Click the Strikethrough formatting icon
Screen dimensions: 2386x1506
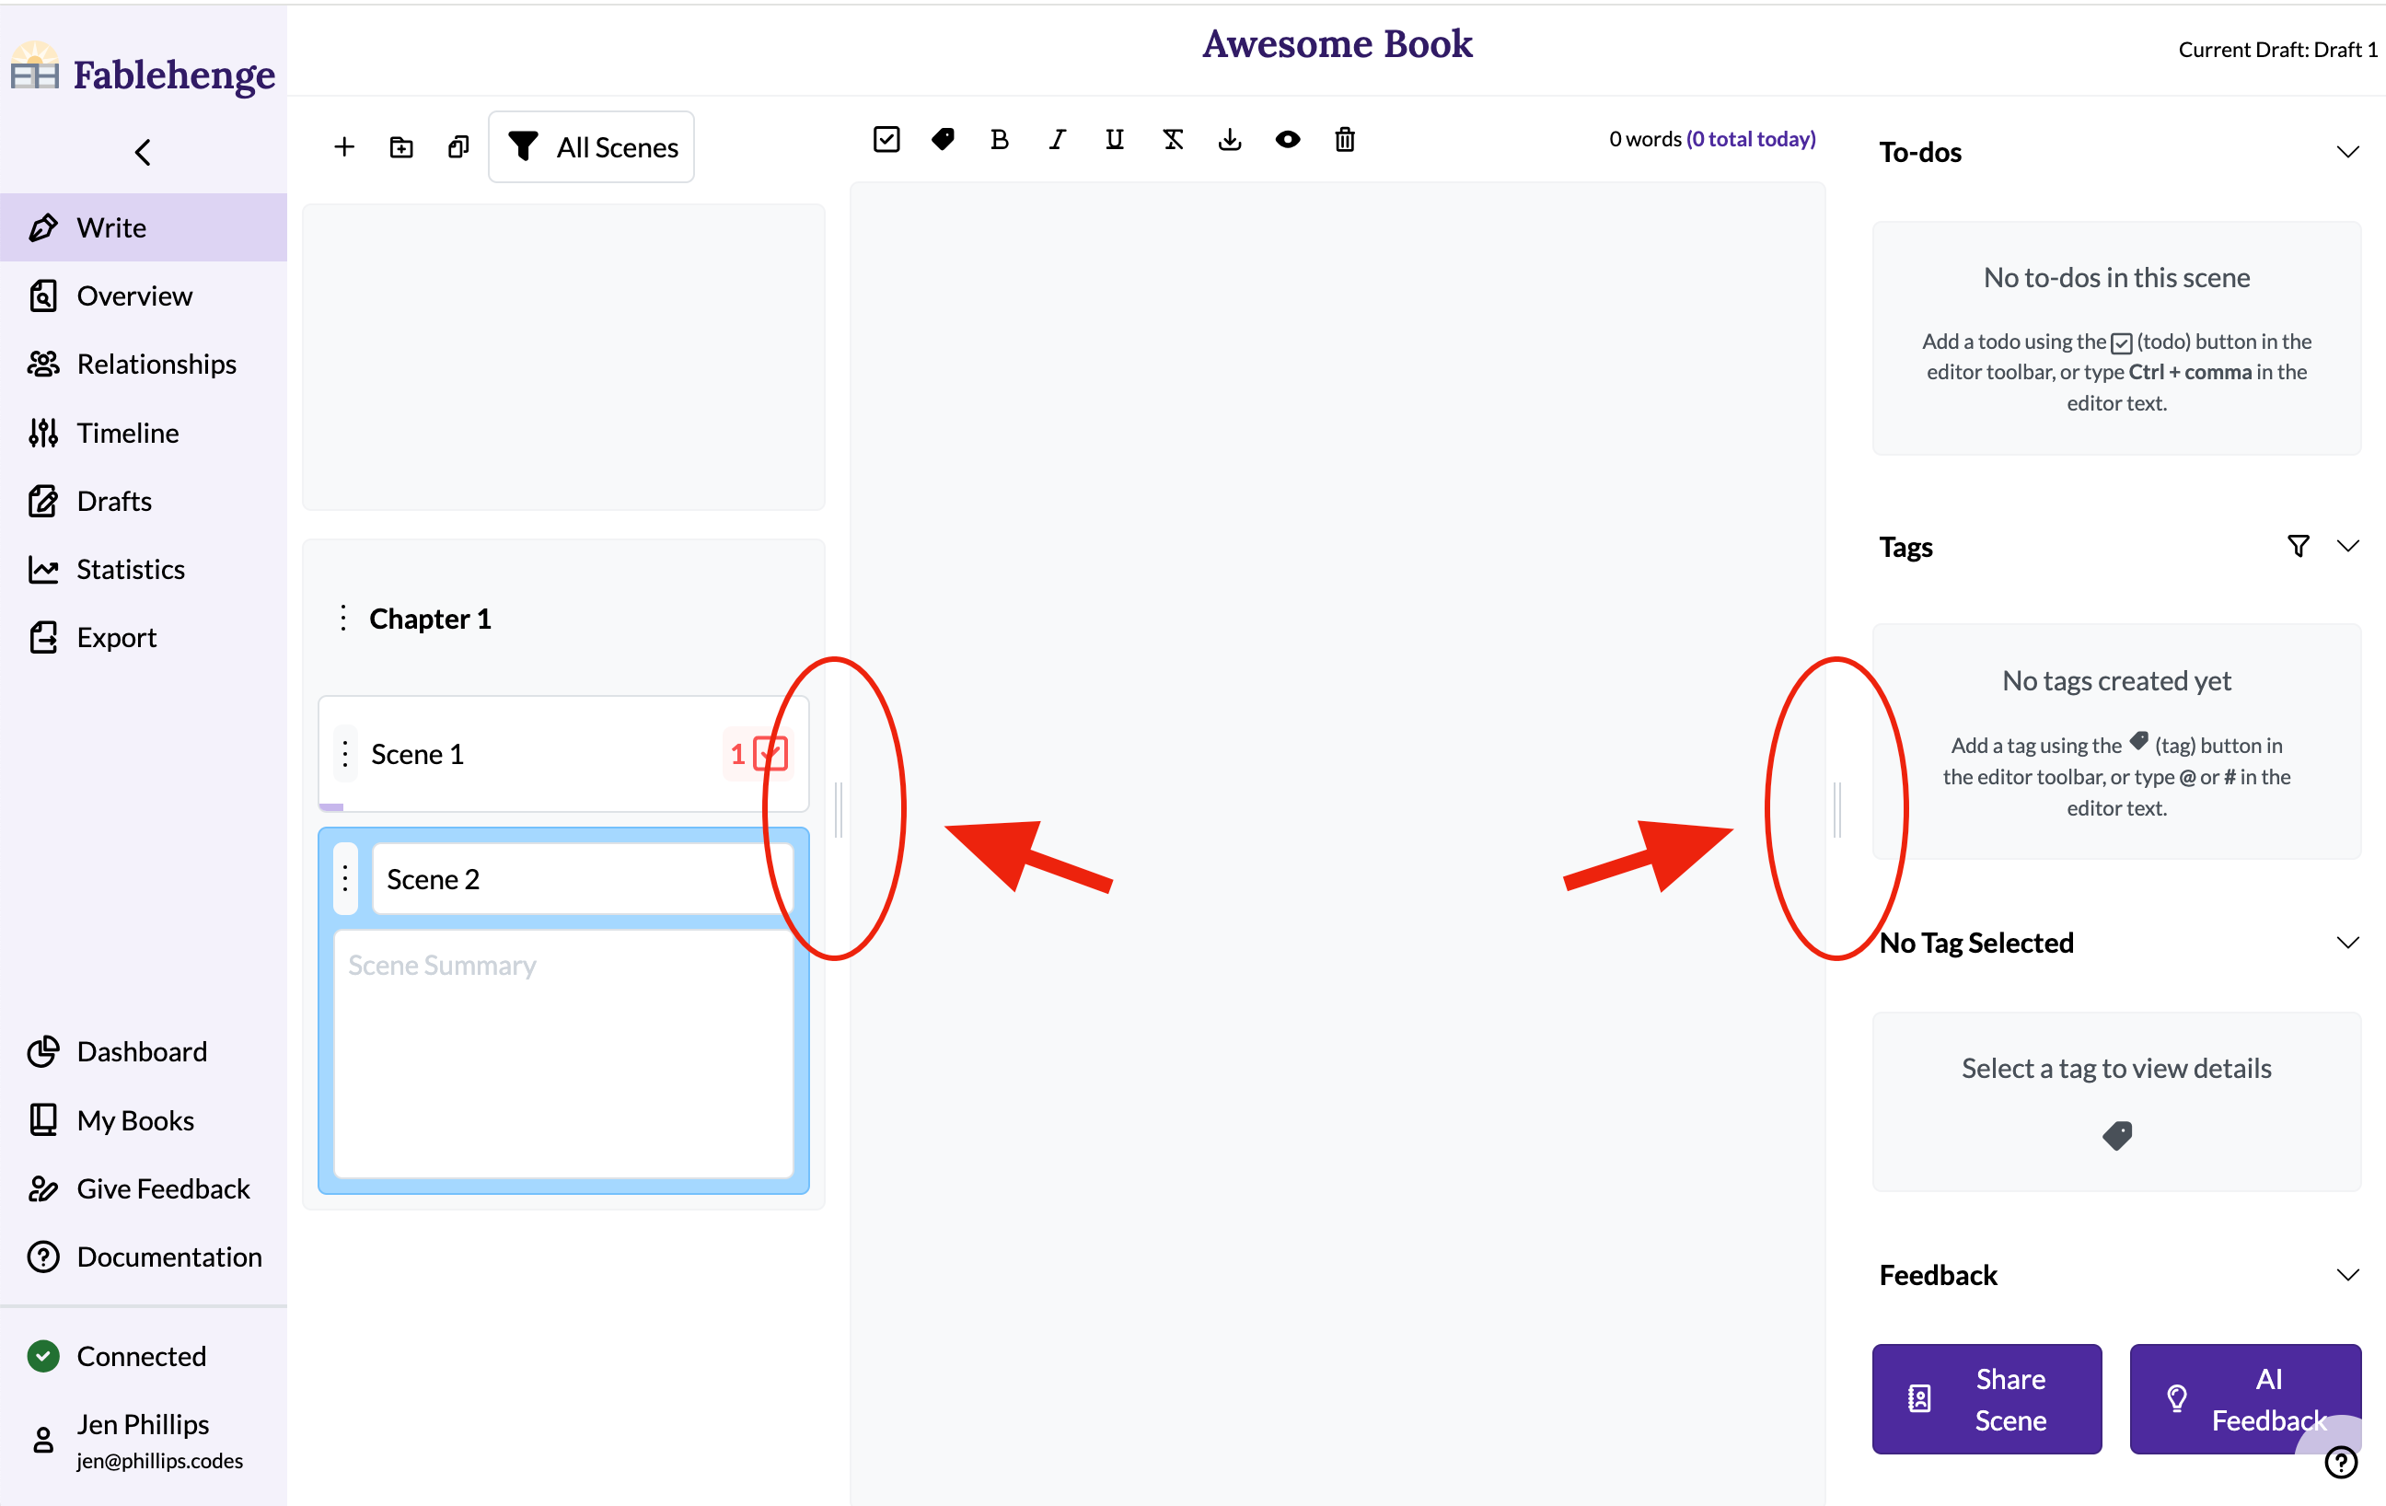[x=1172, y=139]
